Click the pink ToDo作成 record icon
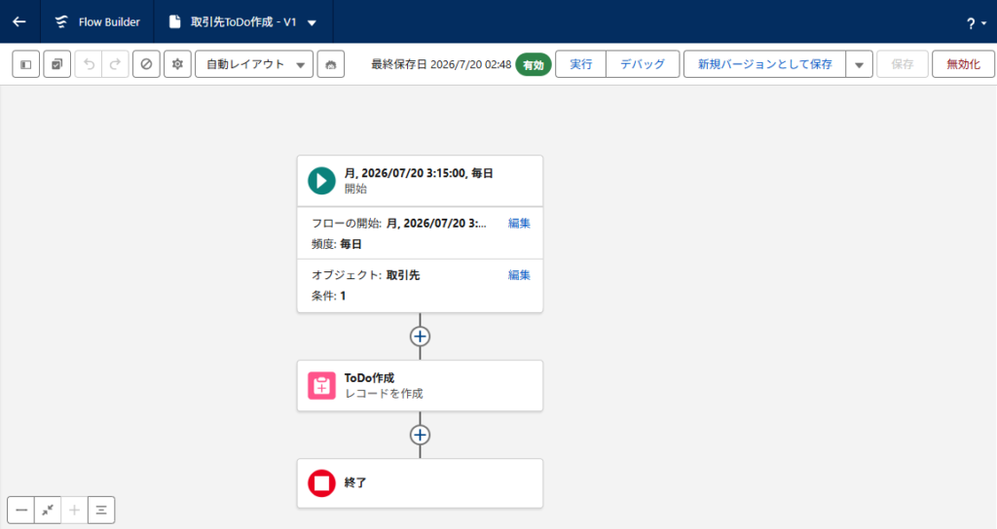The width and height of the screenshot is (997, 529). 321,385
